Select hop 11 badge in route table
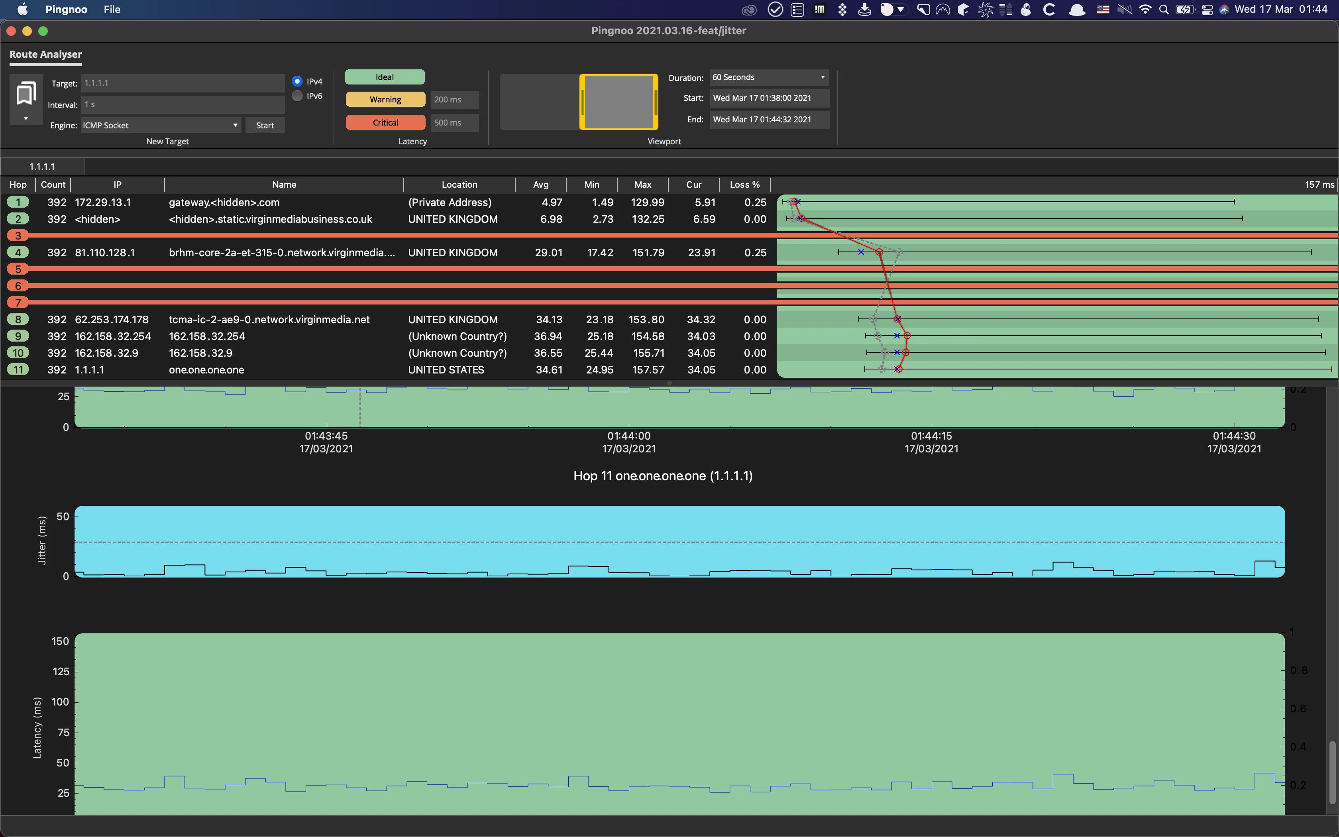Viewport: 1339px width, 837px height. pos(18,370)
